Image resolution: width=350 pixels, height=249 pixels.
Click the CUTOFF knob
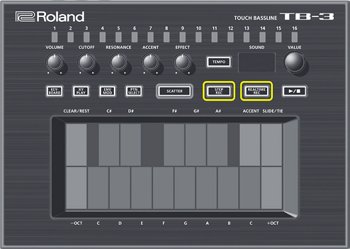point(87,62)
